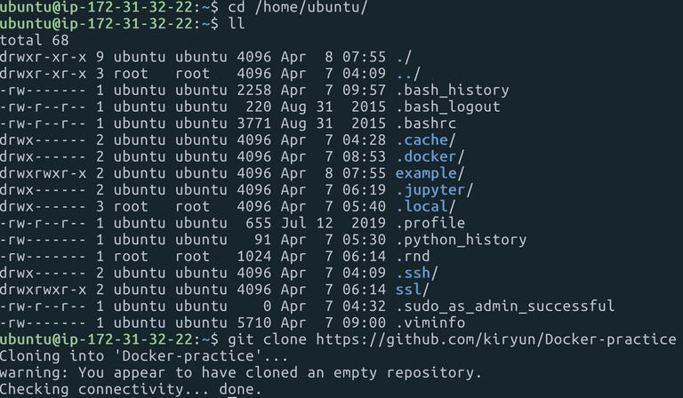Click the 'cd /home/ubuntu/' command
The height and width of the screenshot is (398, 683).
click(x=298, y=7)
